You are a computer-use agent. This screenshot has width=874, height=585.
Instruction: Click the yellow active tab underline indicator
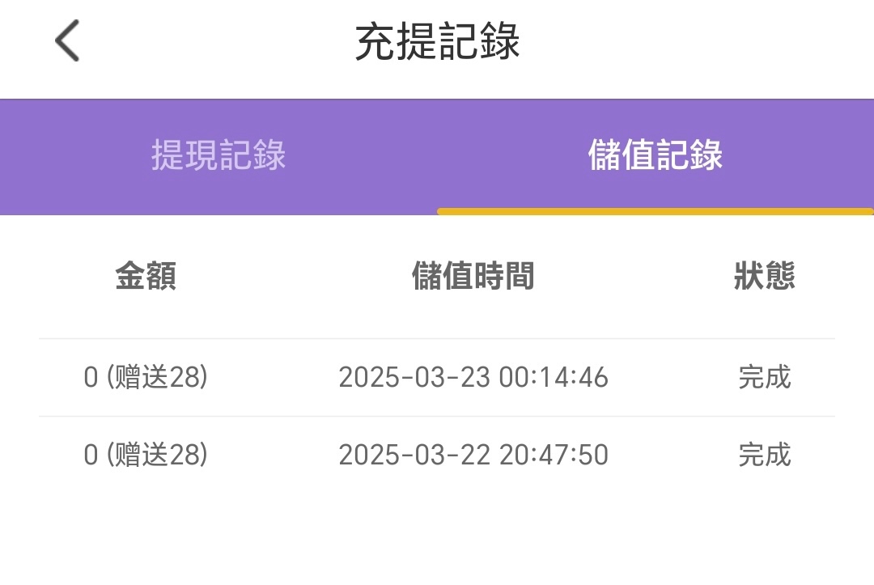(655, 212)
